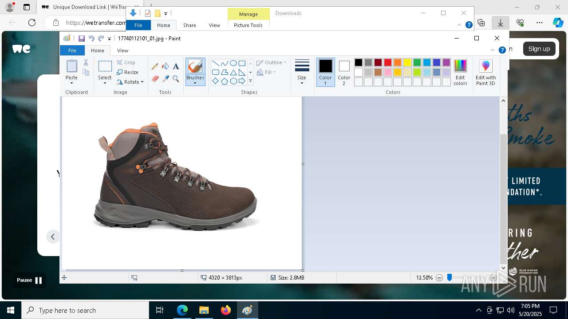Open the Select dropdown arrow
This screenshot has width=568, height=319.
pyautogui.click(x=105, y=83)
